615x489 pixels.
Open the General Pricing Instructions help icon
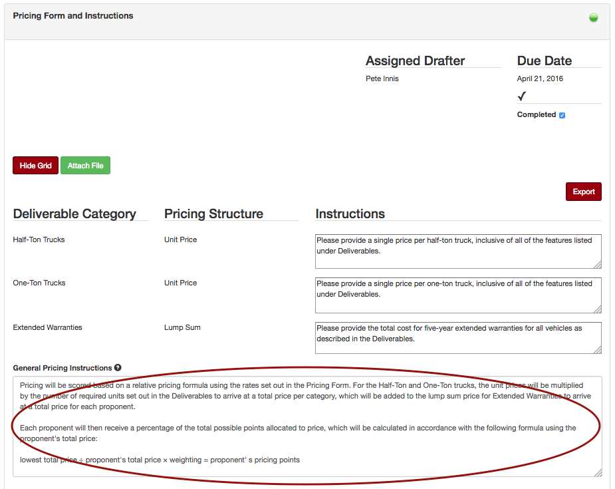pos(118,367)
